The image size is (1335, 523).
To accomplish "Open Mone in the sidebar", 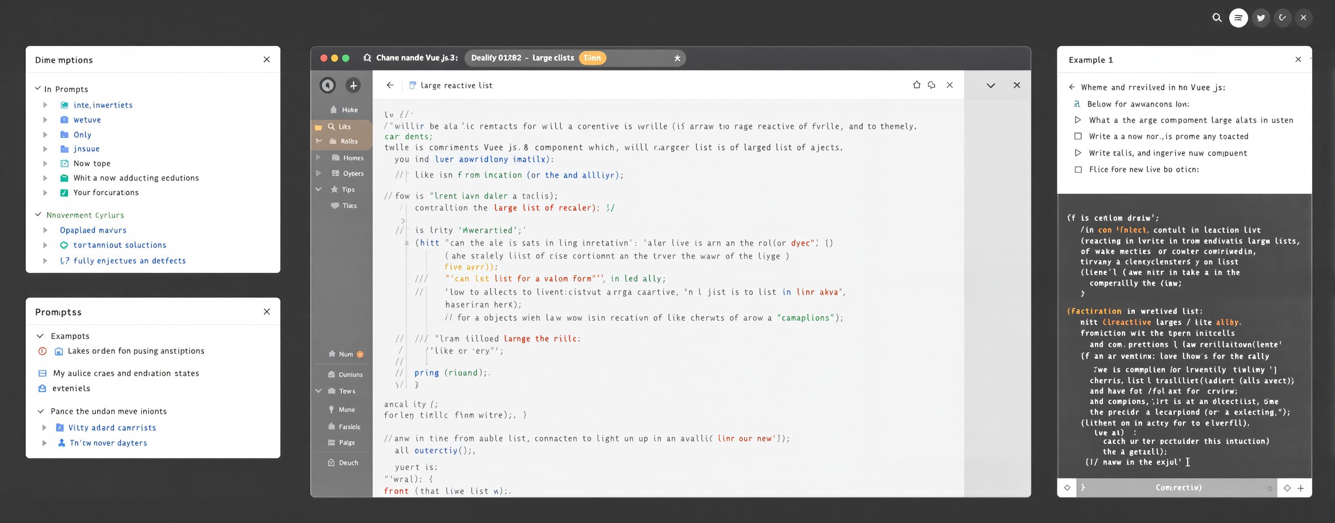I will 342,409.
